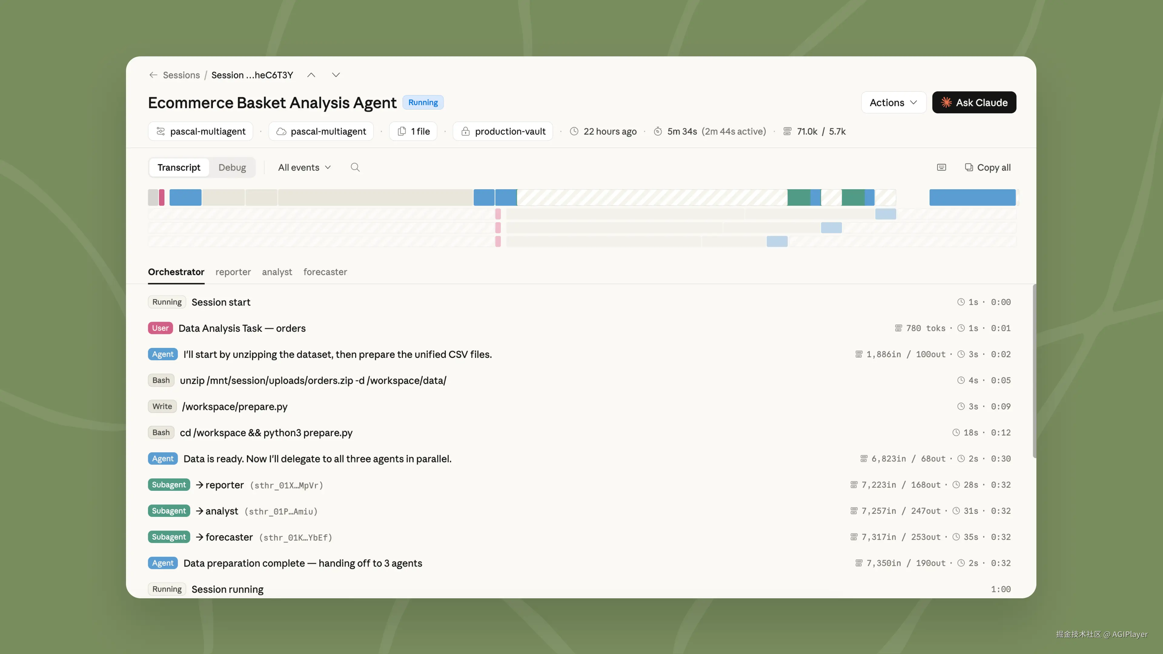1163x654 pixels.
Task: Open the 1 file attachment chip
Action: [413, 131]
